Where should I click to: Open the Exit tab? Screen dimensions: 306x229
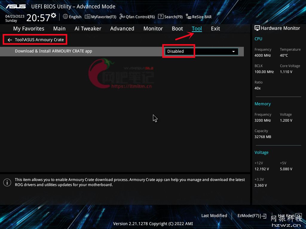[215, 29]
